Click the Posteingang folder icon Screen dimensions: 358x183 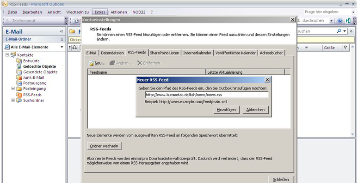coord(19,89)
